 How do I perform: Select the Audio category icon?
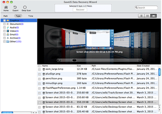tap(8, 28)
